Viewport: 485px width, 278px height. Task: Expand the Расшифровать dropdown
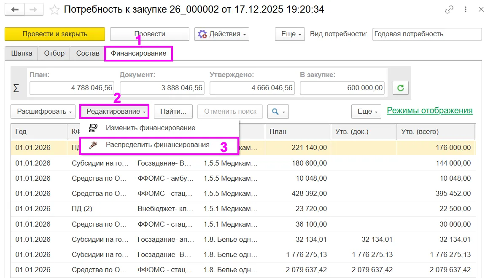point(43,112)
